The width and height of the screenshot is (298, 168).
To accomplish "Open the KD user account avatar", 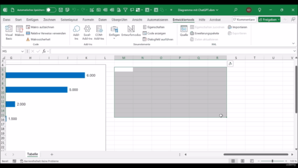I will pyautogui.click(x=249, y=10).
